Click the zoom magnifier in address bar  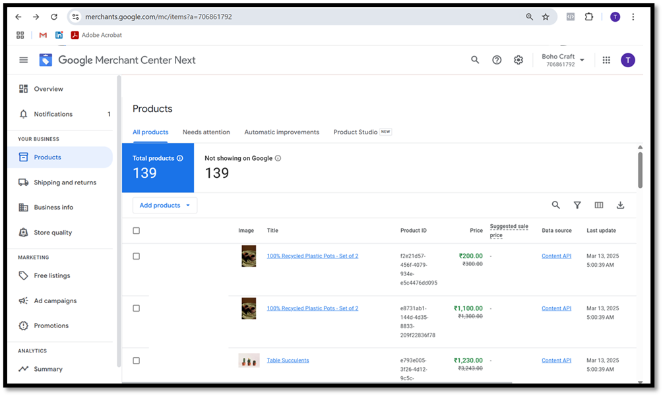(x=529, y=17)
